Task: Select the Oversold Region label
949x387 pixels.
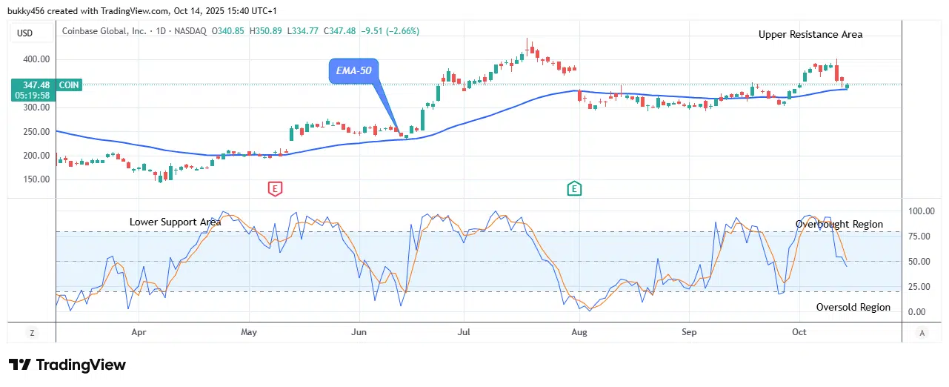Action: click(x=853, y=307)
